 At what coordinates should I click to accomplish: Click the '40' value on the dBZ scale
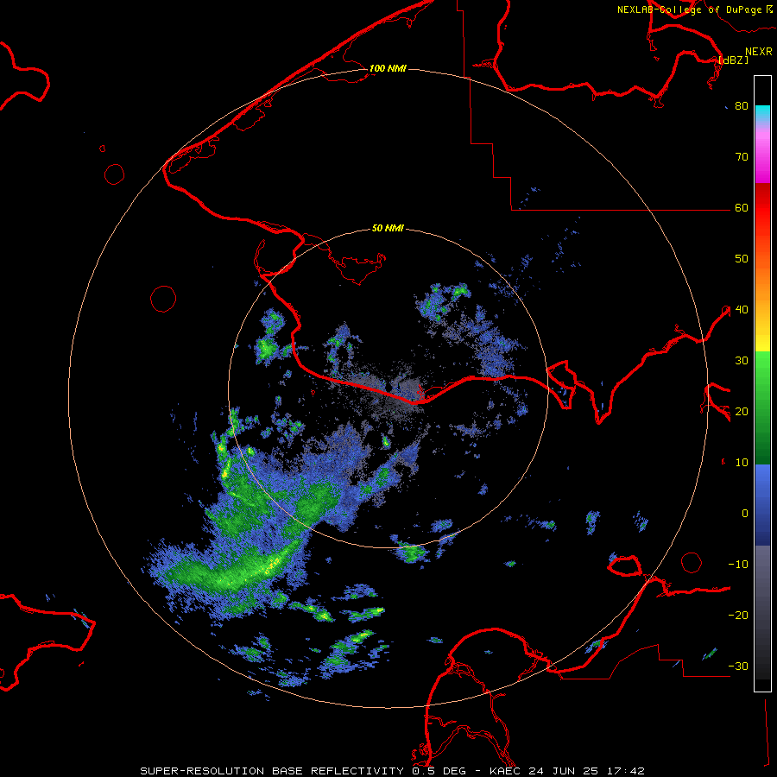pyautogui.click(x=742, y=310)
